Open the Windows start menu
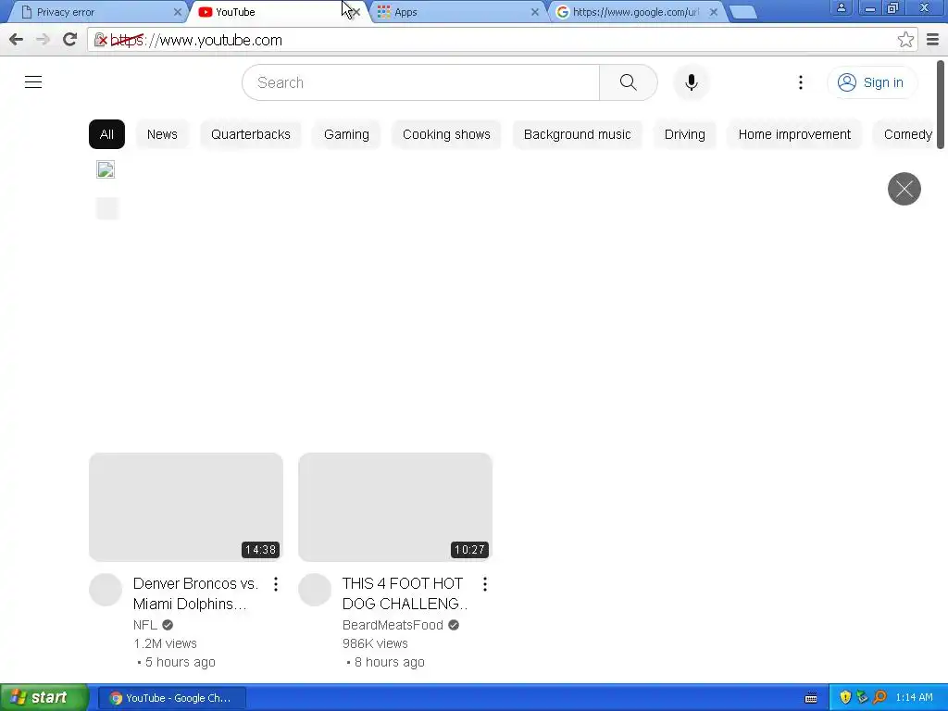This screenshot has width=948, height=711. pyautogui.click(x=44, y=698)
